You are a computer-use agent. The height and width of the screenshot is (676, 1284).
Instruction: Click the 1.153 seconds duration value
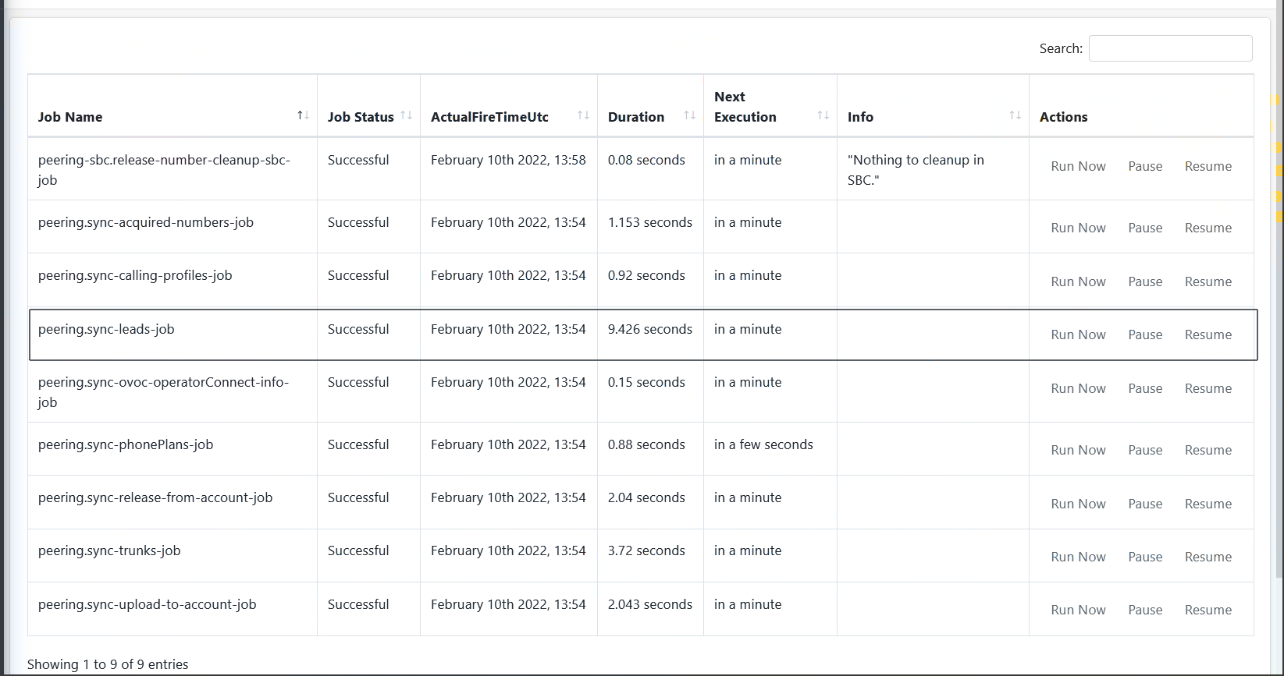tap(650, 222)
